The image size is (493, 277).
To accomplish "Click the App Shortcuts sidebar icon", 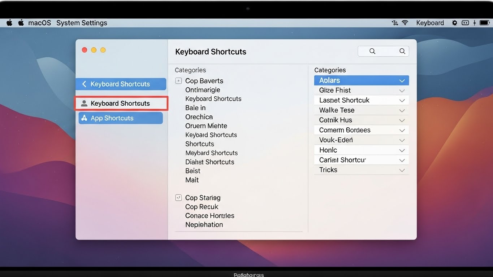I will click(x=85, y=118).
